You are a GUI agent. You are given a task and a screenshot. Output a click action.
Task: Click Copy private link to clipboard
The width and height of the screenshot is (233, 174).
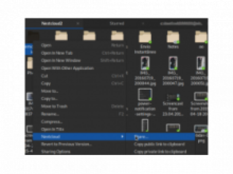click(160, 151)
